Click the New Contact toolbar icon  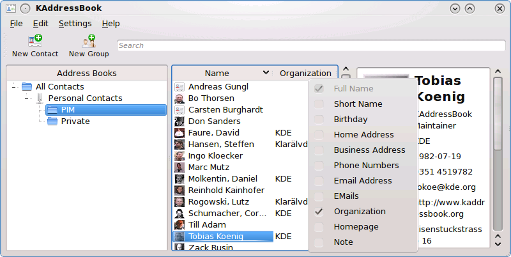click(x=35, y=41)
